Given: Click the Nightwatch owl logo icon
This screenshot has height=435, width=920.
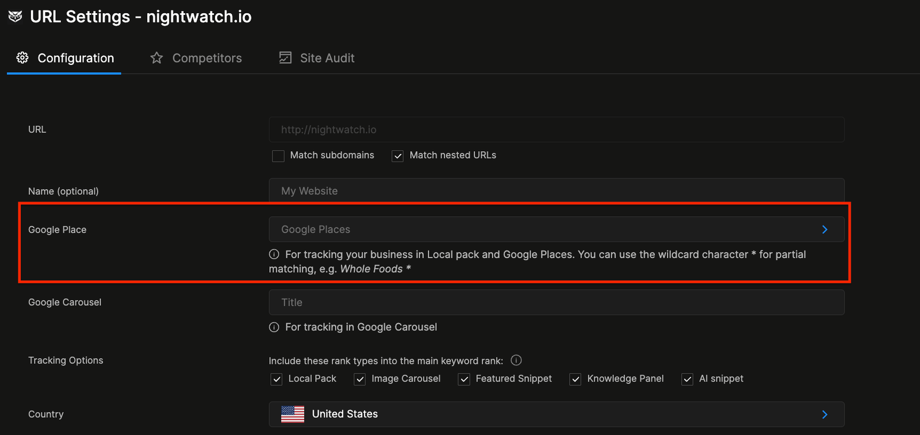Looking at the screenshot, I should (x=16, y=17).
